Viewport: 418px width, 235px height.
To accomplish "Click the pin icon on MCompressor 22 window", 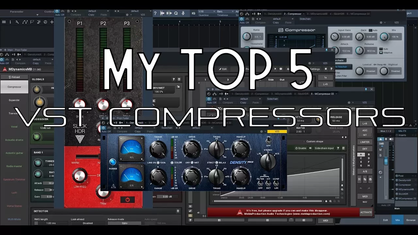I will pyautogui.click(x=366, y=89).
